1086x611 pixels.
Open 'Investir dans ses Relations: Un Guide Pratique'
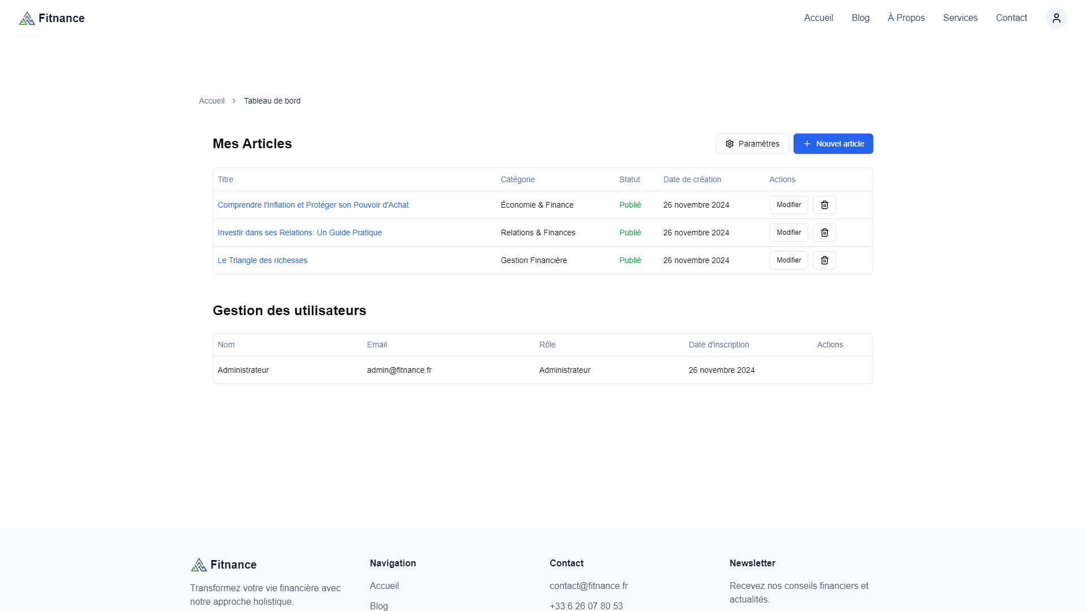pyautogui.click(x=299, y=232)
